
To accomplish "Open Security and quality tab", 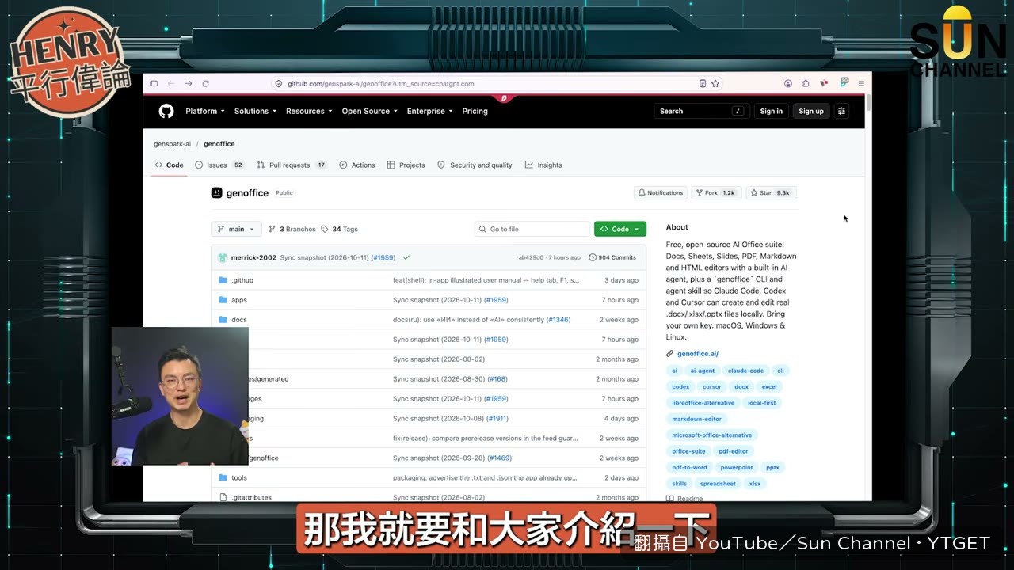I will click(475, 165).
